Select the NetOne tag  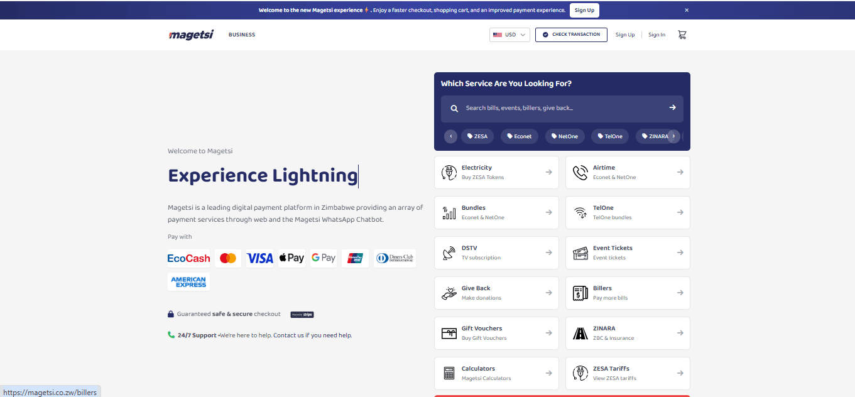(x=565, y=136)
